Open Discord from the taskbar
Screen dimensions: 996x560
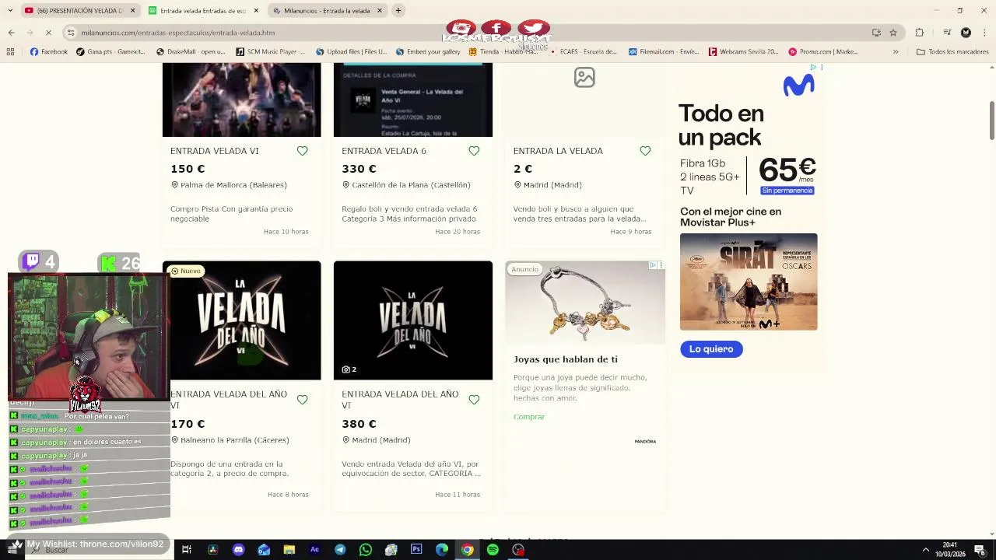[238, 550]
